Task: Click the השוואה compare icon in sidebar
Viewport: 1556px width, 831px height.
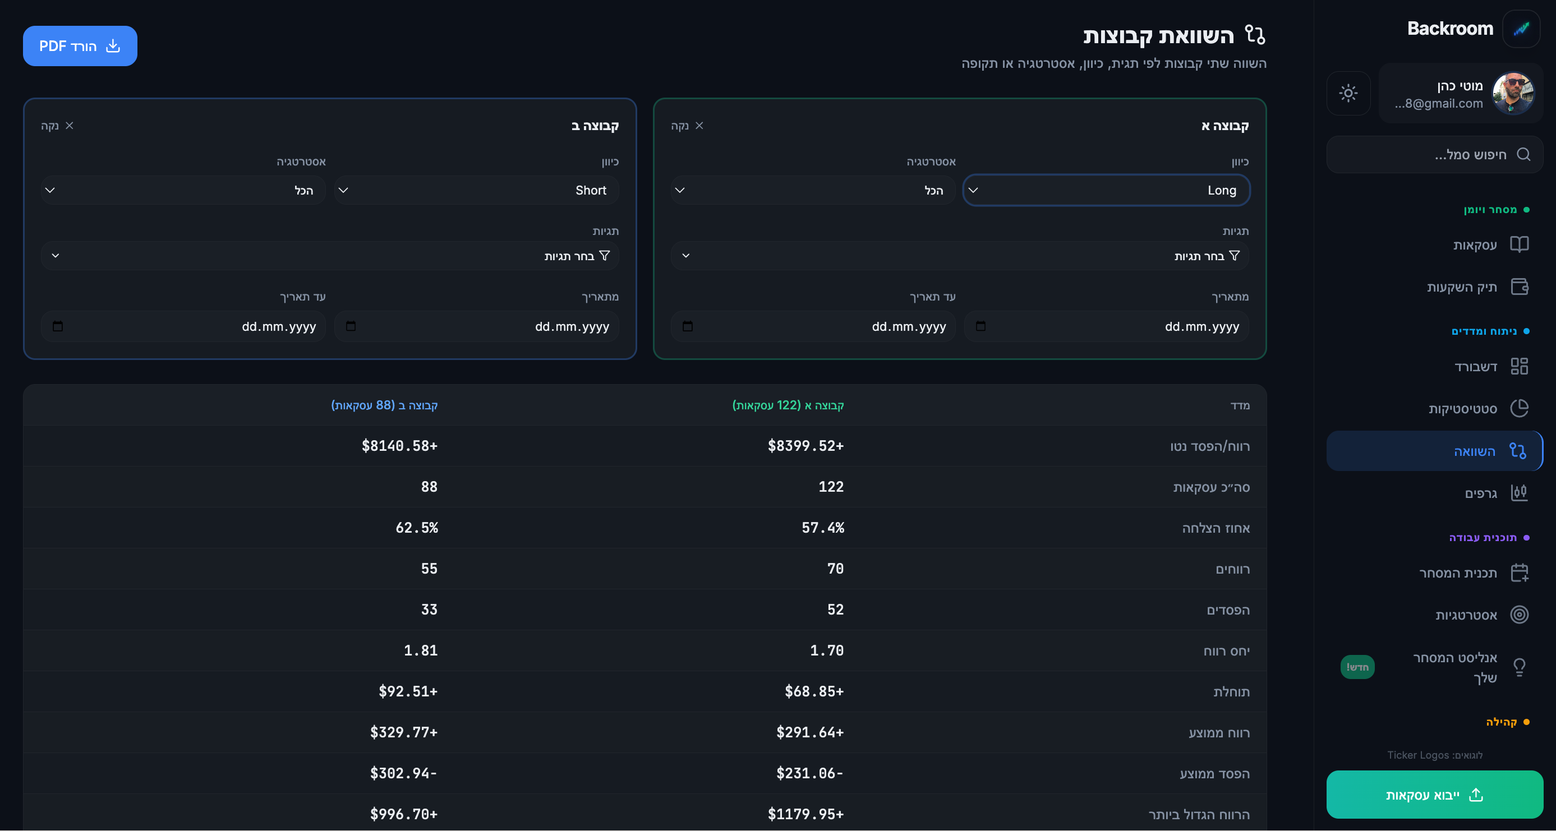Action: [1518, 450]
